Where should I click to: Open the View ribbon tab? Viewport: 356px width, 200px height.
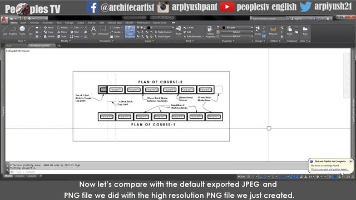[x=59, y=23]
